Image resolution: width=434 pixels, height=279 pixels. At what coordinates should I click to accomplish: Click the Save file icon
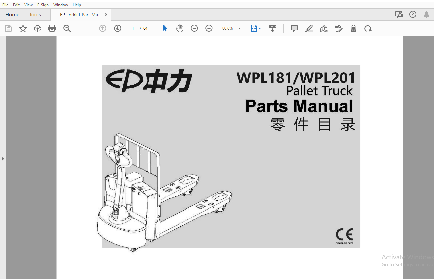click(8, 28)
